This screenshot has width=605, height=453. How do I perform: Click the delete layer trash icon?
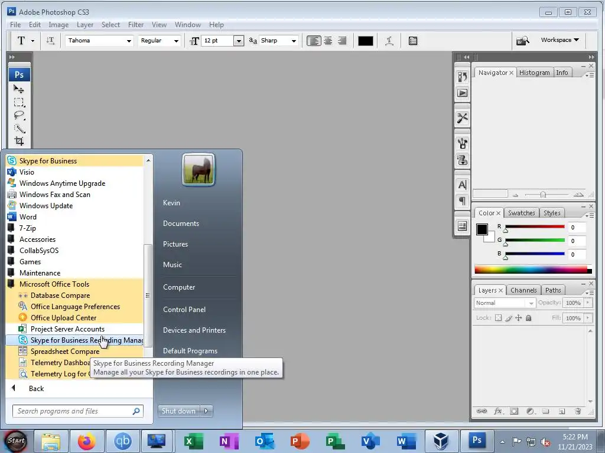pos(578,411)
